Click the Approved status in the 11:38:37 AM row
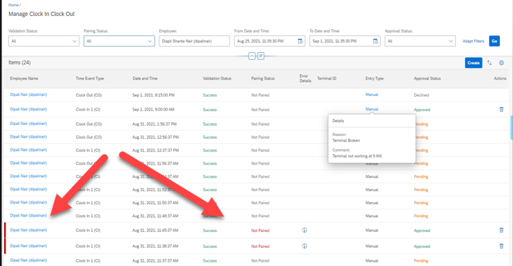Image resolution: width=513 pixels, height=266 pixels. 422,247
